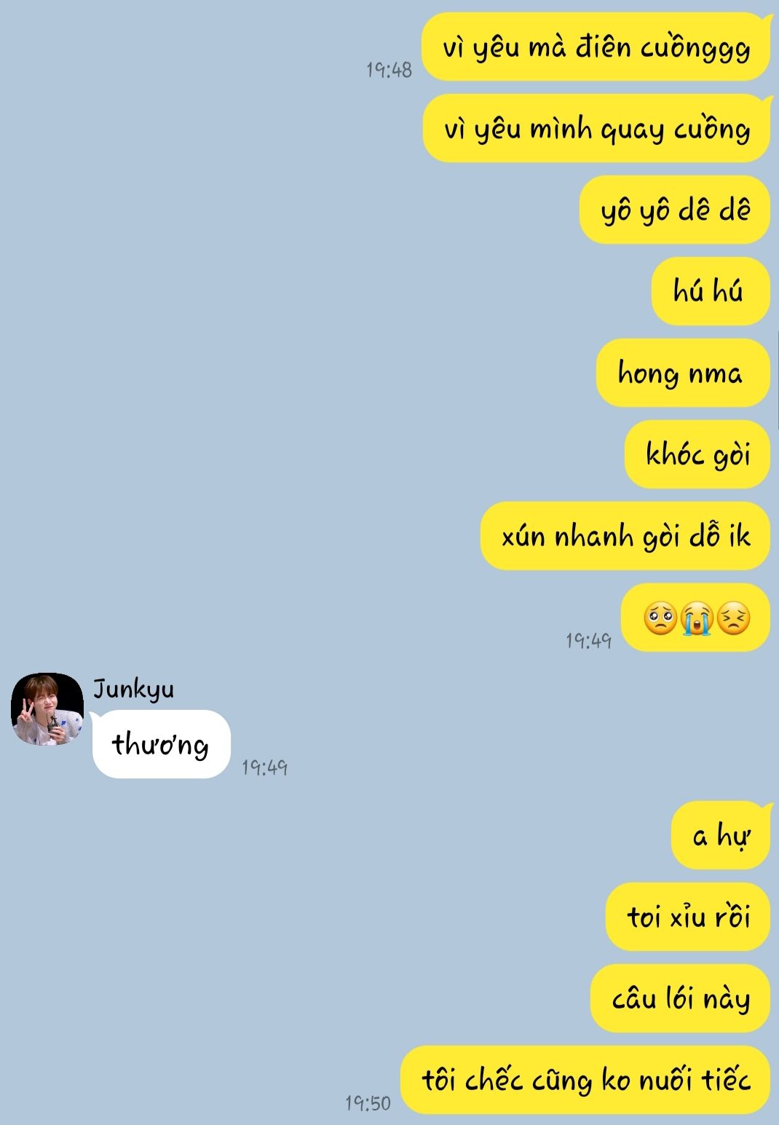This screenshot has width=779, height=1125.
Task: Select the yô yô dê dê message
Action: point(674,210)
